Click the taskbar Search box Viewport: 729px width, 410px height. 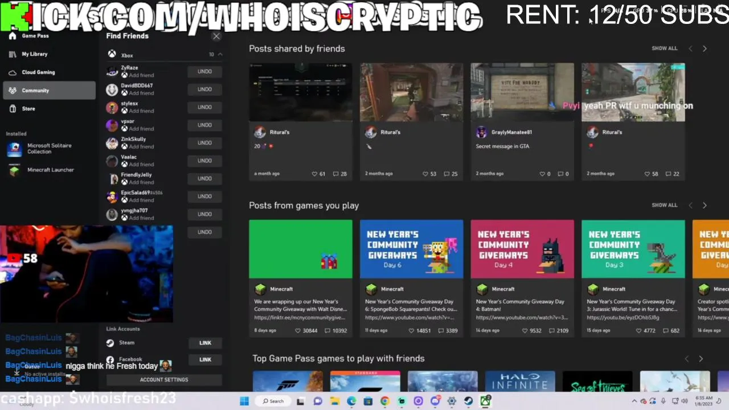tap(273, 401)
